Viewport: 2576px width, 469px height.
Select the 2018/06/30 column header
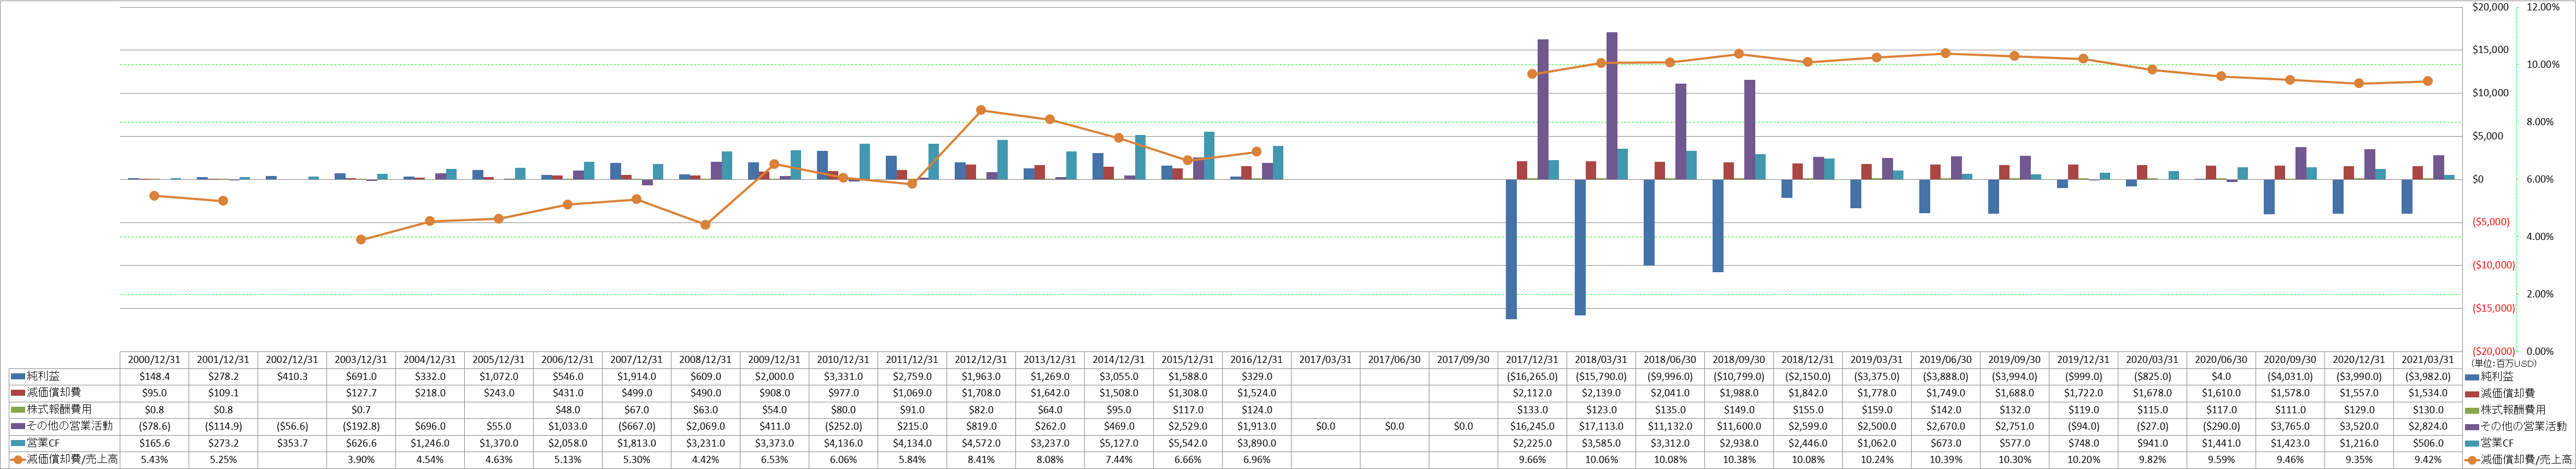1670,360
